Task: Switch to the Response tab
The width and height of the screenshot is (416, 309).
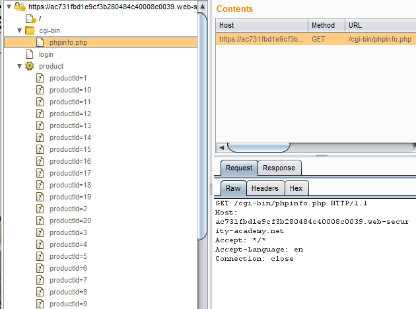Action: [x=279, y=168]
